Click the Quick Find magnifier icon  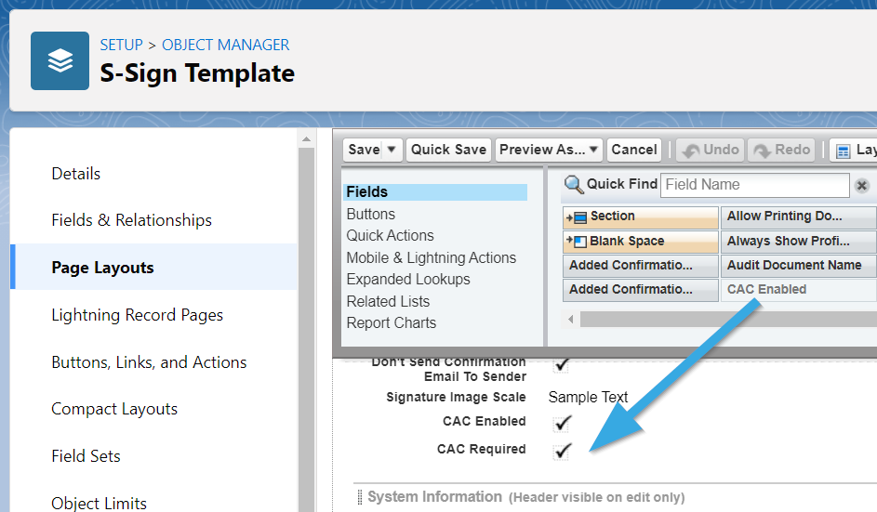tap(573, 184)
